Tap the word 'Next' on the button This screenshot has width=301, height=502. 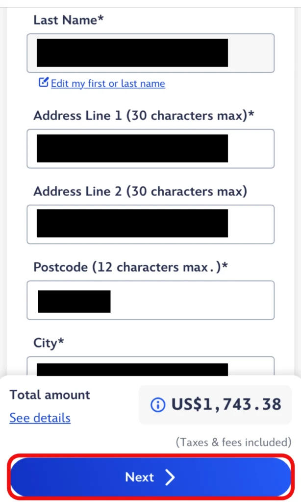(140, 477)
